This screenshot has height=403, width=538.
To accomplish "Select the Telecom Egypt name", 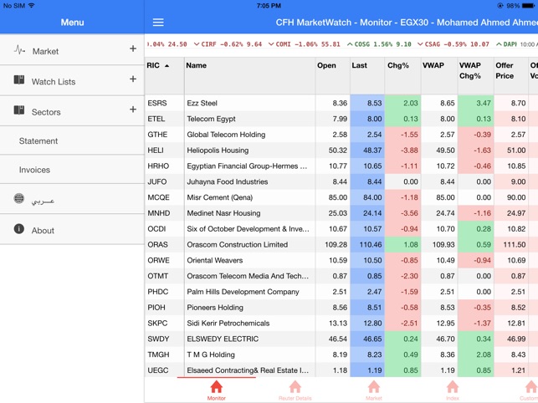I will pos(211,119).
